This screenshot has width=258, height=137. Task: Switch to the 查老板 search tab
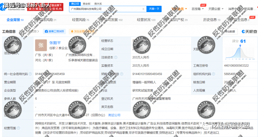click(x=87, y=4)
